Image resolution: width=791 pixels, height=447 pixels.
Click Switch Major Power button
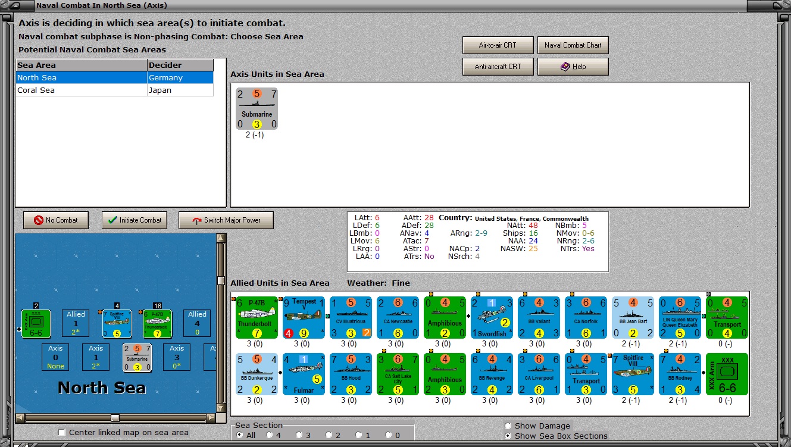click(226, 220)
